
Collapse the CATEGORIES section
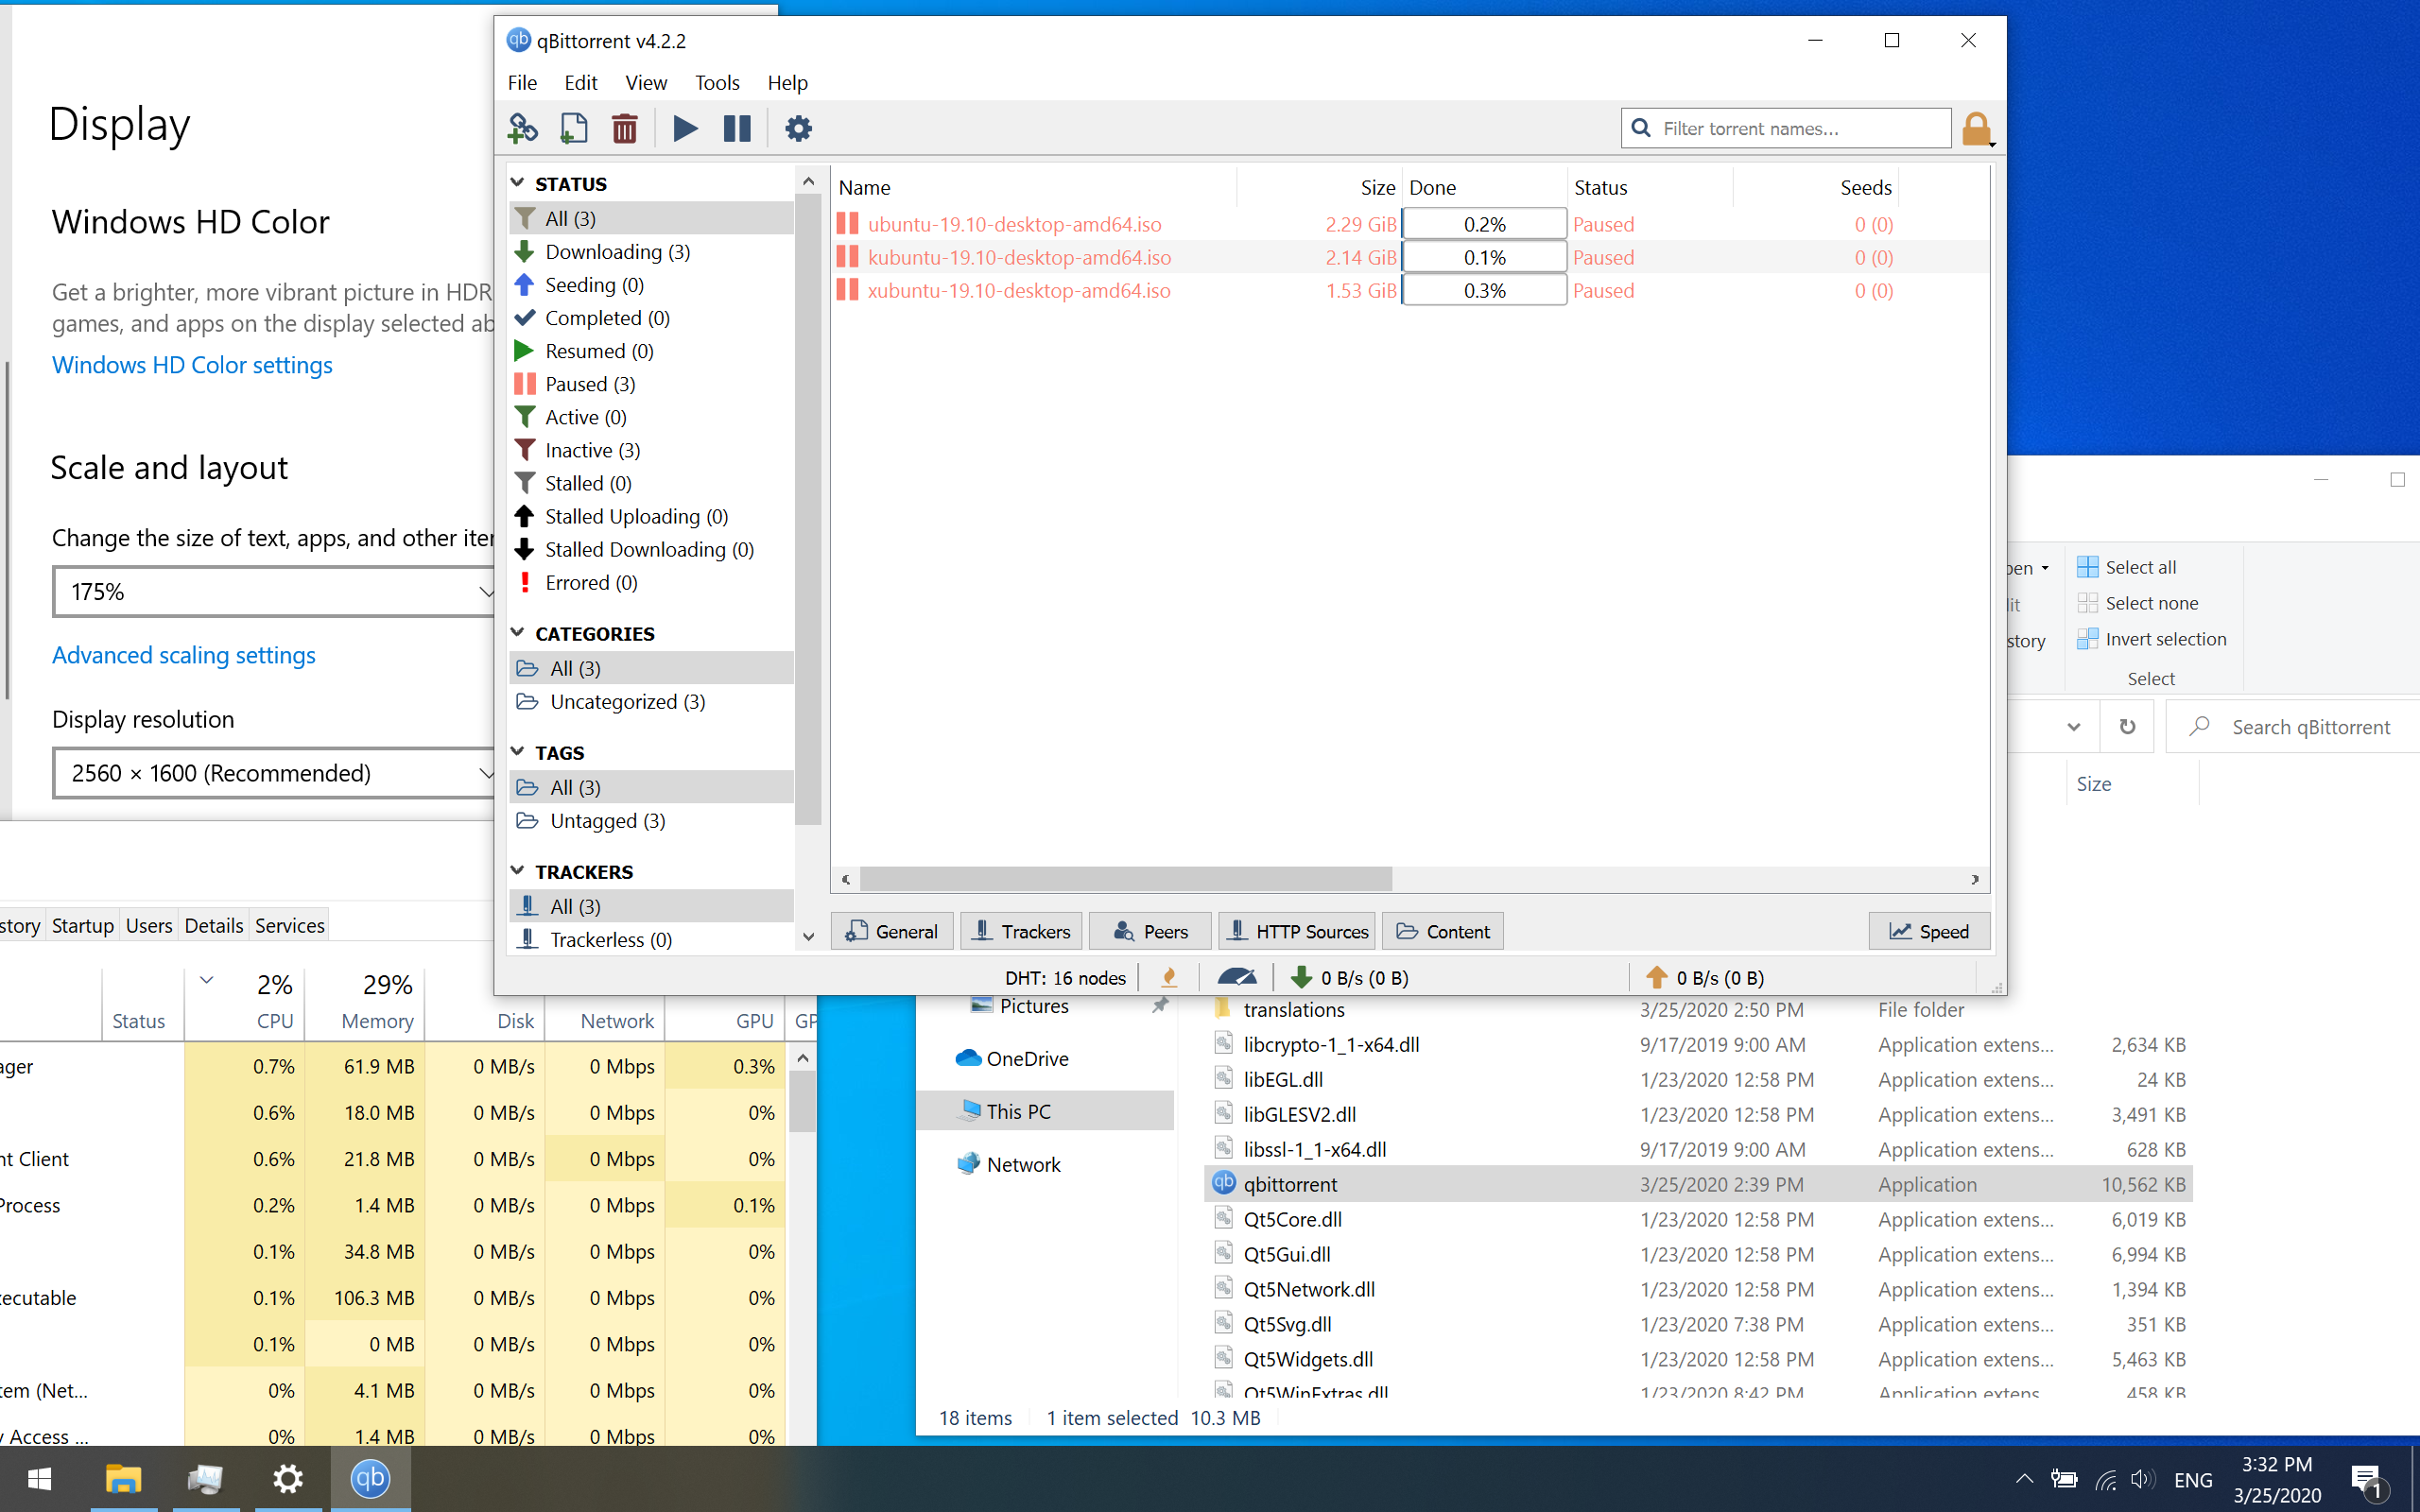tap(518, 633)
